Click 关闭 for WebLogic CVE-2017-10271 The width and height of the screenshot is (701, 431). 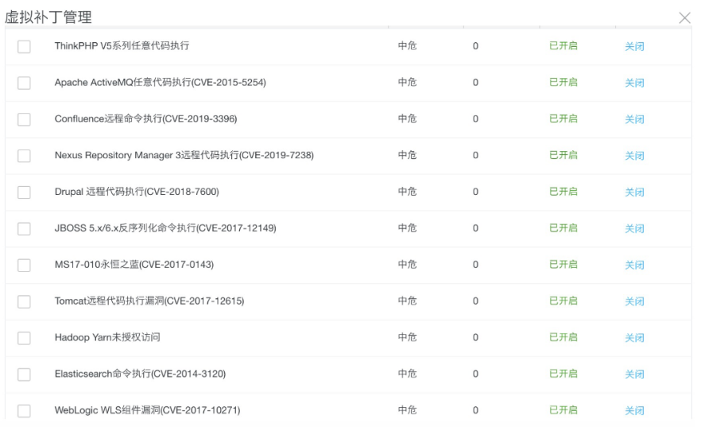634,411
